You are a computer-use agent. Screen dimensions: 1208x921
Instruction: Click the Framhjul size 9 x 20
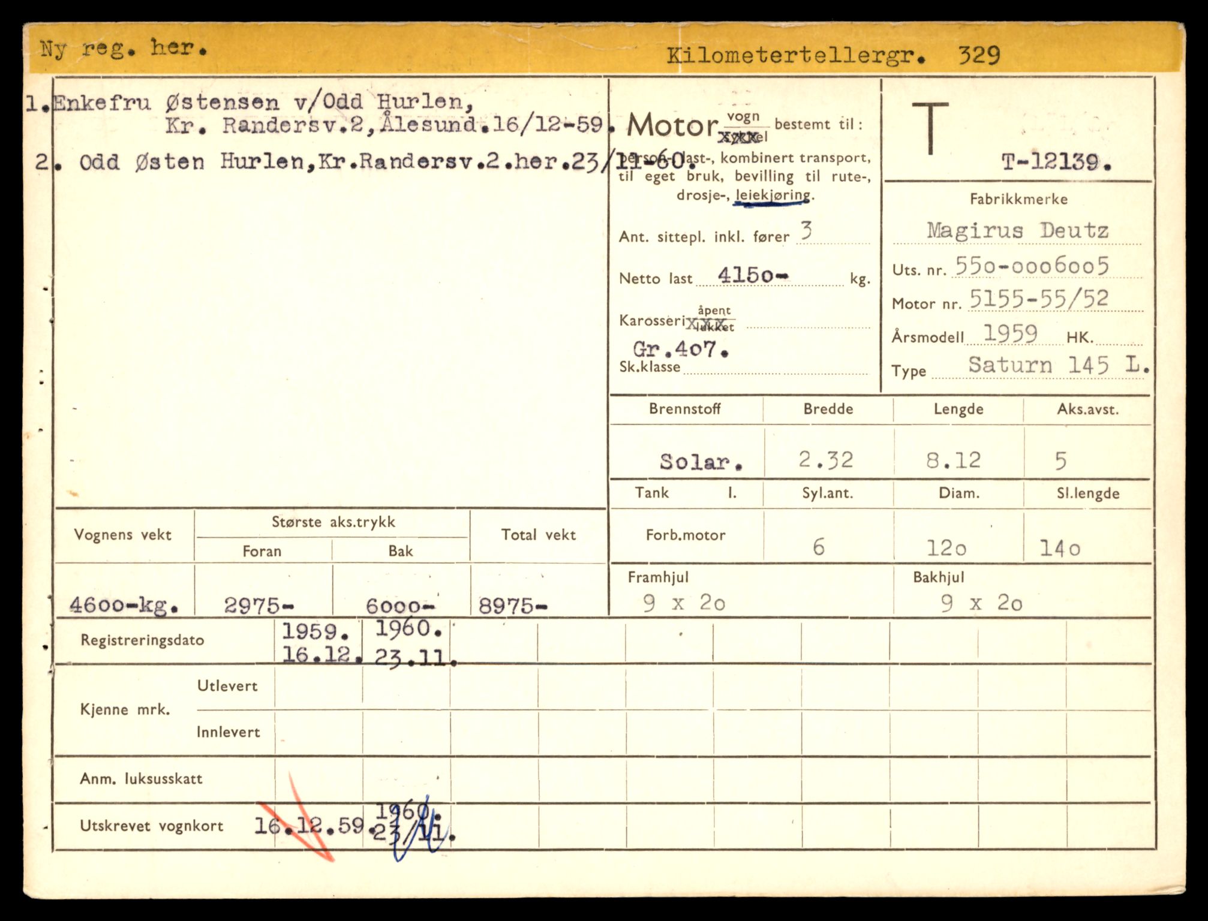684,603
